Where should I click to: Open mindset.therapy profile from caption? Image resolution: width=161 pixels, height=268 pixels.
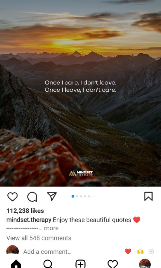click(29, 220)
